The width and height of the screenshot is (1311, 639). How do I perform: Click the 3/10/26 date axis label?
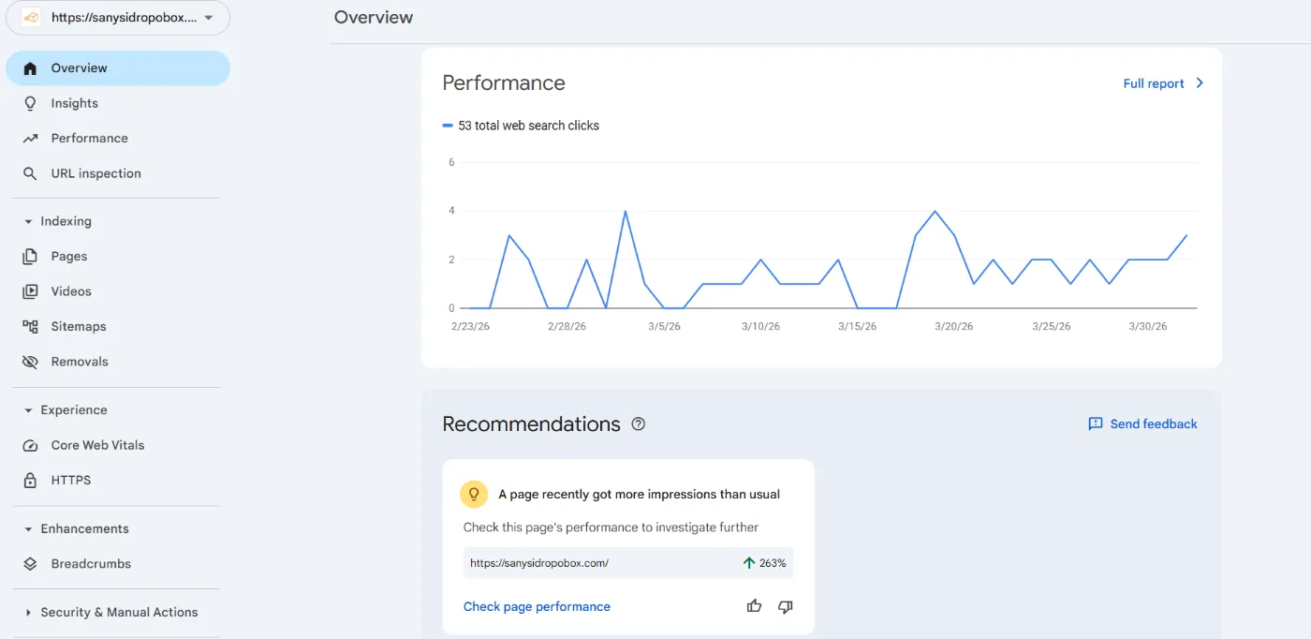coord(760,327)
